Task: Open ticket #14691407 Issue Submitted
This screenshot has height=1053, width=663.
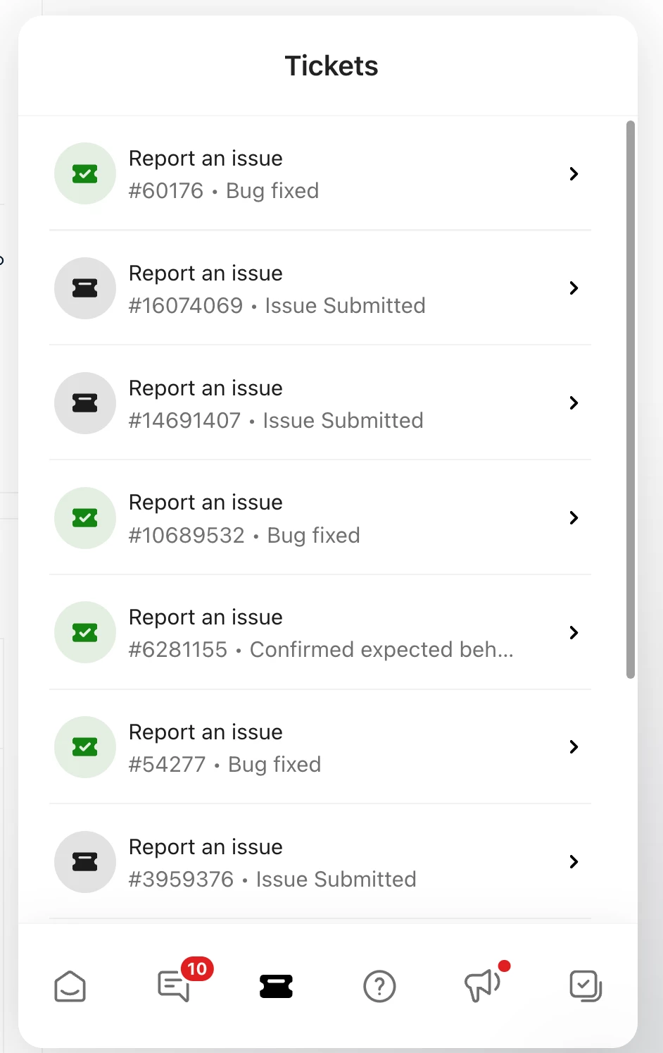Action: coord(320,403)
